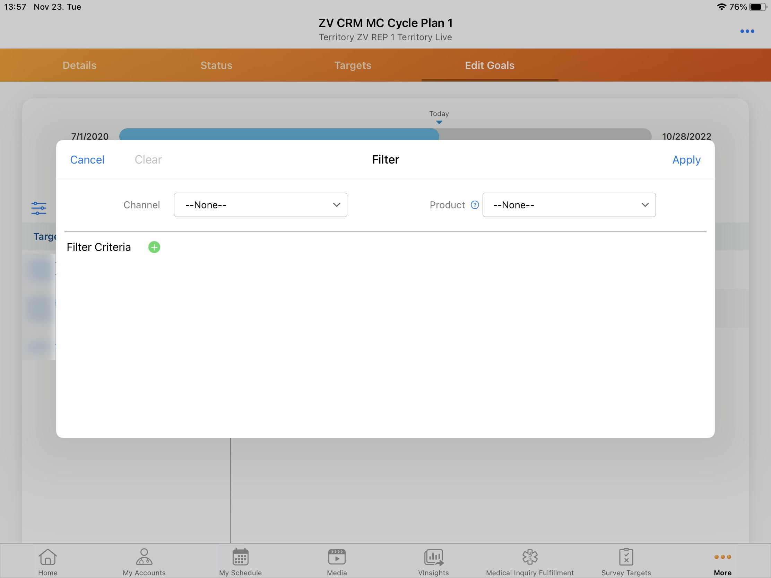Viewport: 771px width, 578px height.
Task: Open My Schedule calendar
Action: 240,561
